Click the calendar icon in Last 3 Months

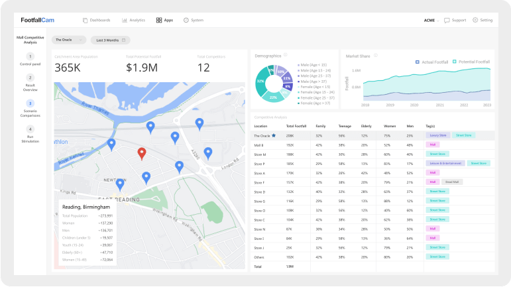(x=123, y=40)
